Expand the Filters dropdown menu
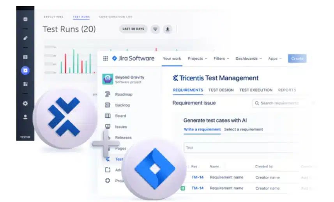This screenshot has width=334, height=202. (x=222, y=58)
